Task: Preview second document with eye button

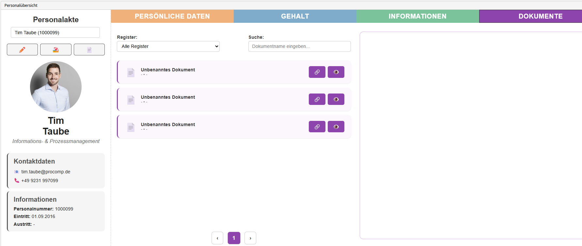Action: 336,99
